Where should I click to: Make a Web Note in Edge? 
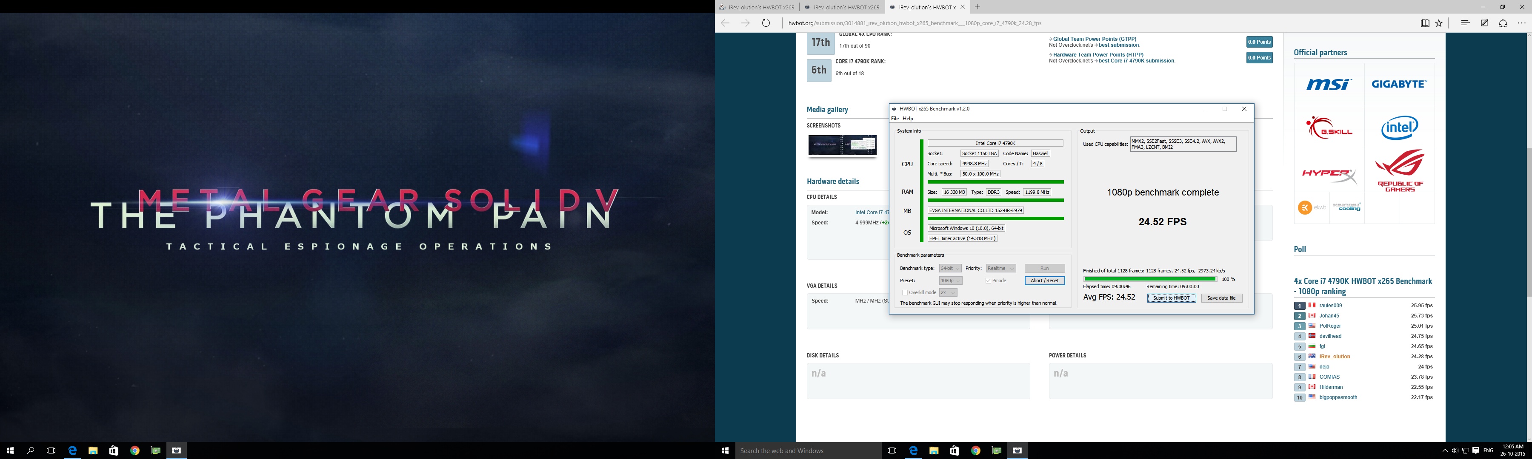point(1484,23)
